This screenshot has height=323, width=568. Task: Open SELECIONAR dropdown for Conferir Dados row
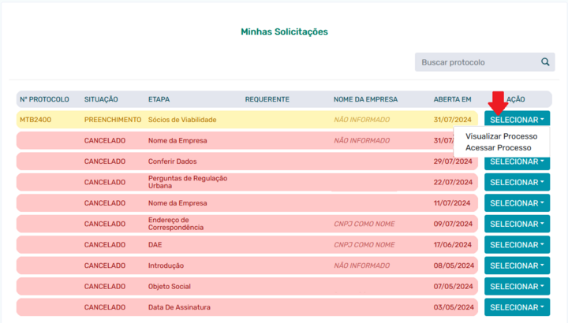tap(517, 163)
